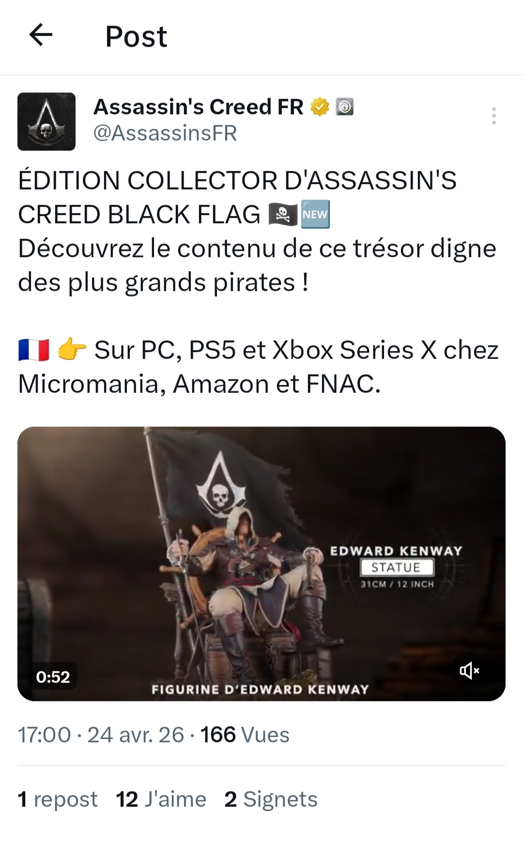This screenshot has width=523, height=841.
Task: Tap the gold verified badge
Action: click(x=320, y=107)
